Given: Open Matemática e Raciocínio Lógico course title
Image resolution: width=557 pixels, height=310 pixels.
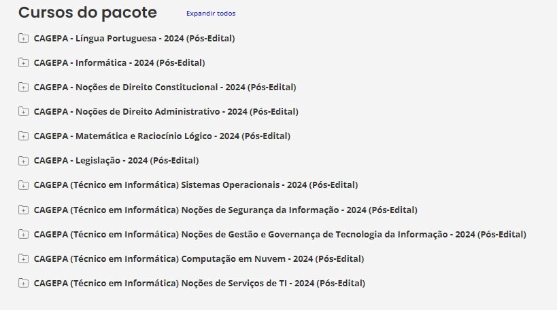Looking at the screenshot, I should coord(162,136).
